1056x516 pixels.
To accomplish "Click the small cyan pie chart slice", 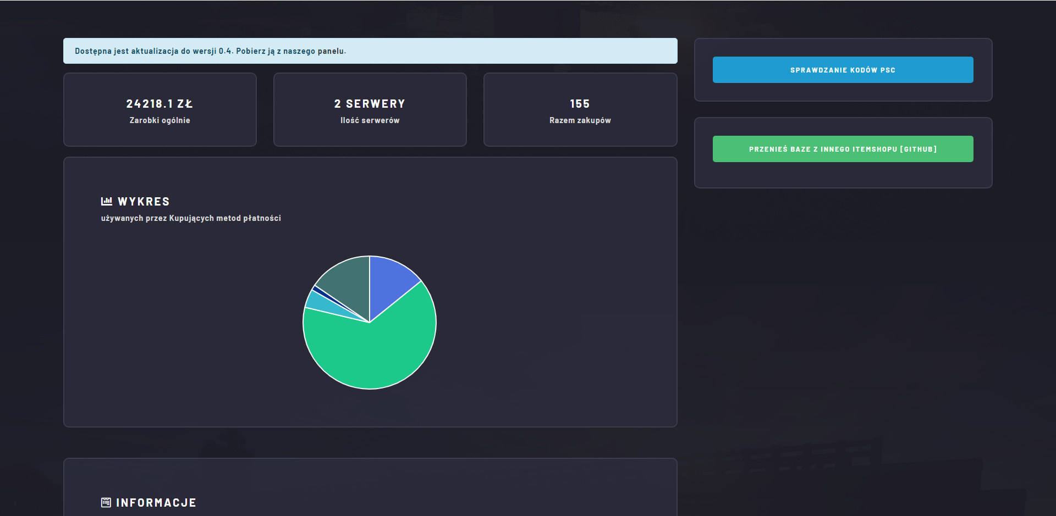I will click(x=316, y=302).
